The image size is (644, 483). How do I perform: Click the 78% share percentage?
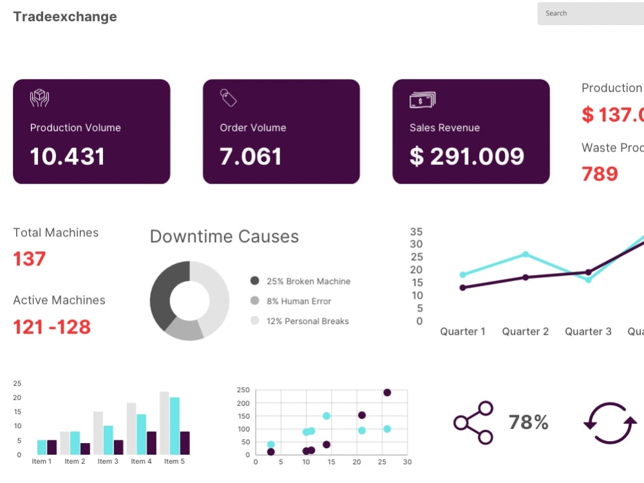click(x=529, y=422)
